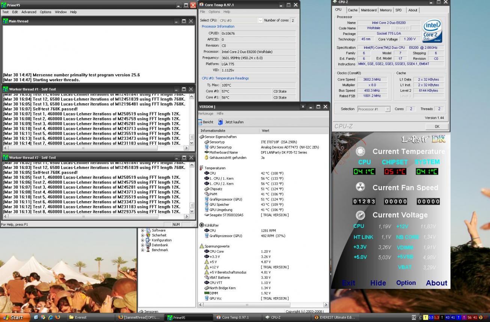
Task: Click the Temperaturen thermometer section icon
Action: 201,168
